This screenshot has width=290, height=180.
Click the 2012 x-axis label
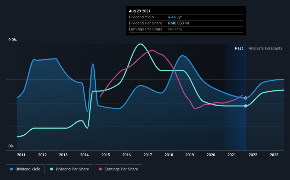pos(42,155)
